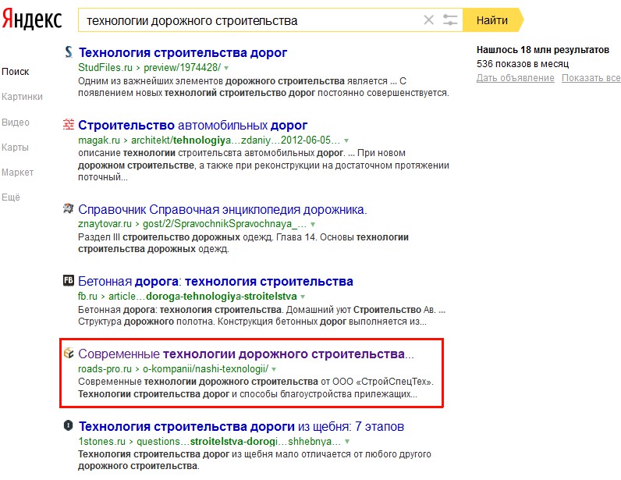This screenshot has height=480, width=621.
Task: Click the StudFiles favicon
Action: [x=69, y=52]
